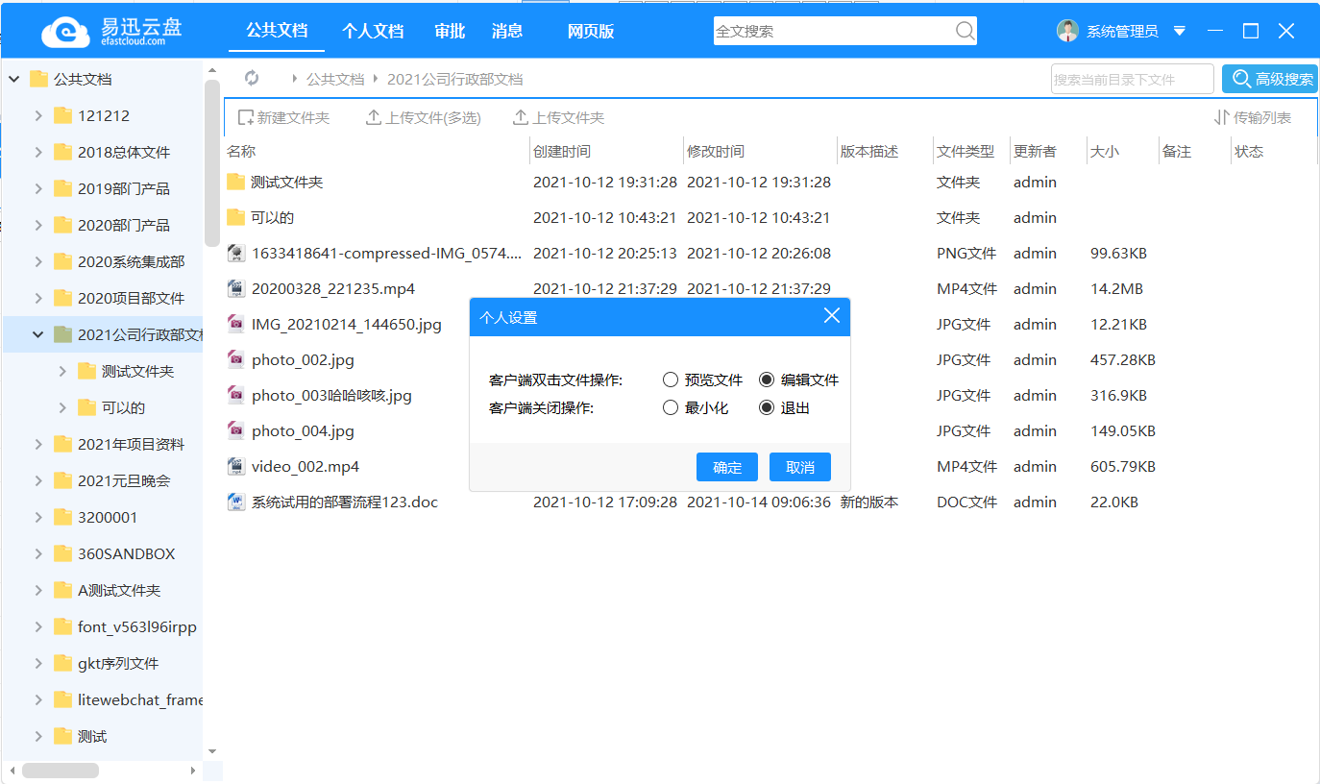Image resolution: width=1320 pixels, height=784 pixels.
Task: Click the magnifier icon in the search bar
Action: click(965, 31)
